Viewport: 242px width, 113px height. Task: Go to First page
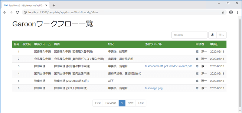98,103
